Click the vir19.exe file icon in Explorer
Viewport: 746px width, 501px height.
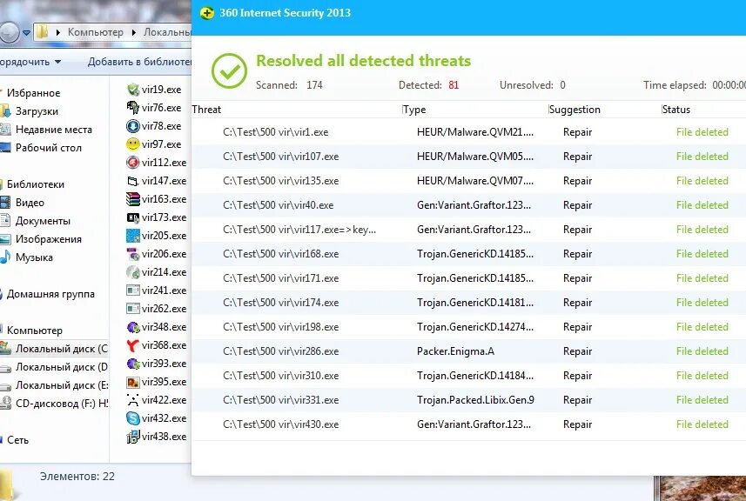pos(133,90)
